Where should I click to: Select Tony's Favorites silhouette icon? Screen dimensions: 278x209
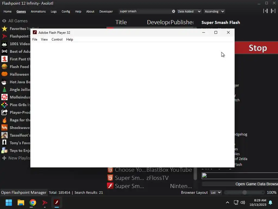(4, 143)
